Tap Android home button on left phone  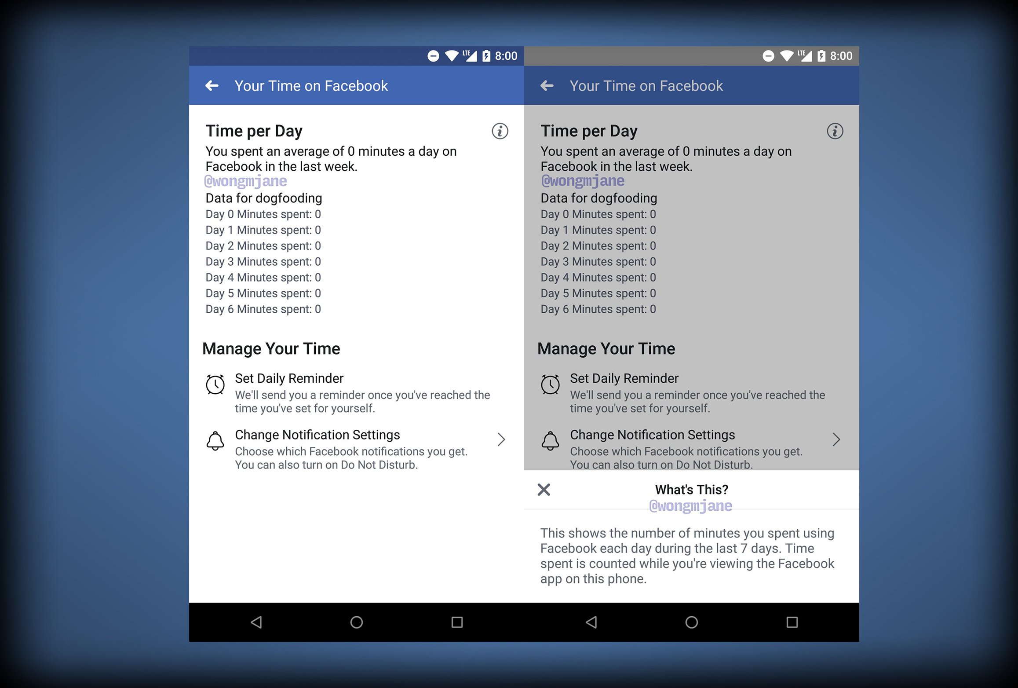[357, 622]
